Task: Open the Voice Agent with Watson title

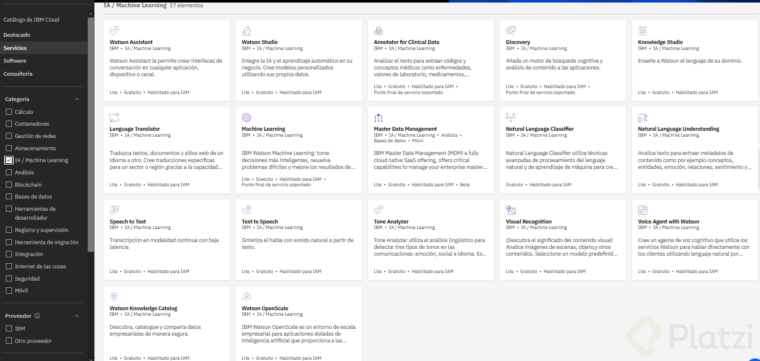Action: click(x=669, y=221)
